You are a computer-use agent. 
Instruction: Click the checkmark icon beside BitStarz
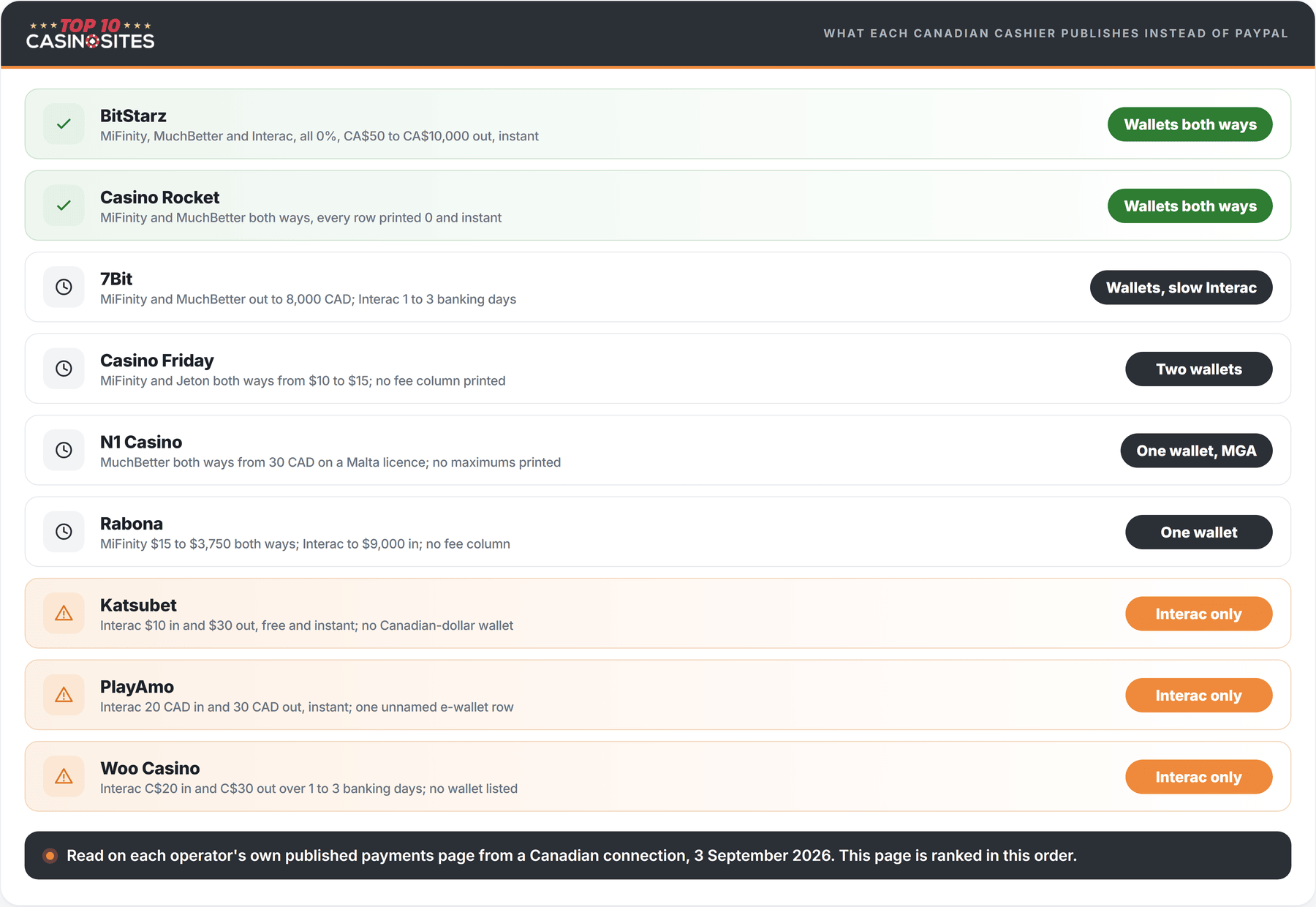(x=64, y=124)
